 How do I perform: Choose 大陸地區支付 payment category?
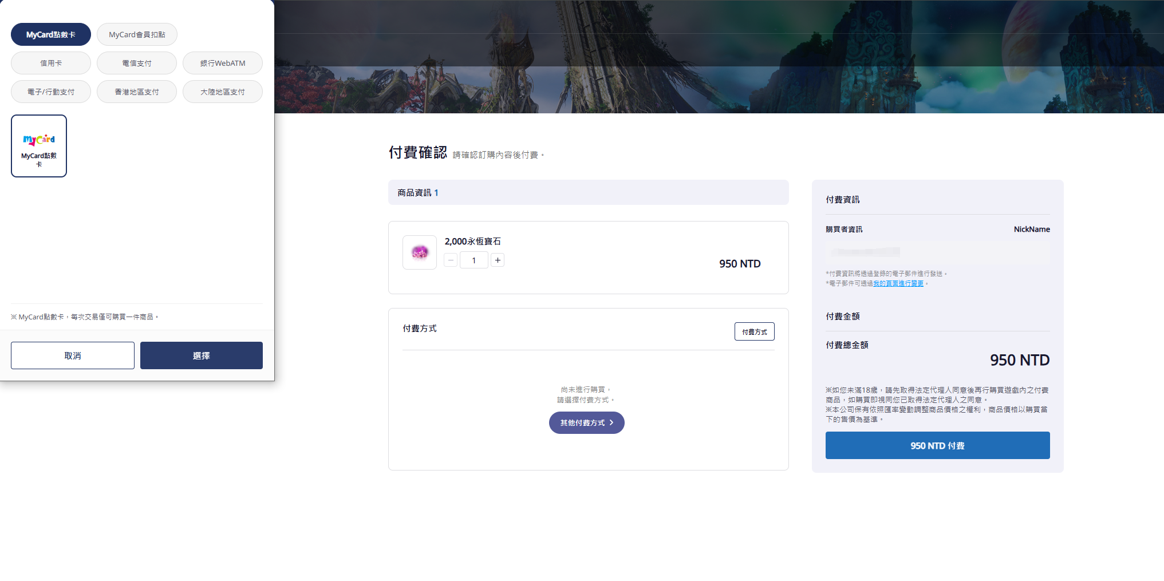(x=223, y=92)
